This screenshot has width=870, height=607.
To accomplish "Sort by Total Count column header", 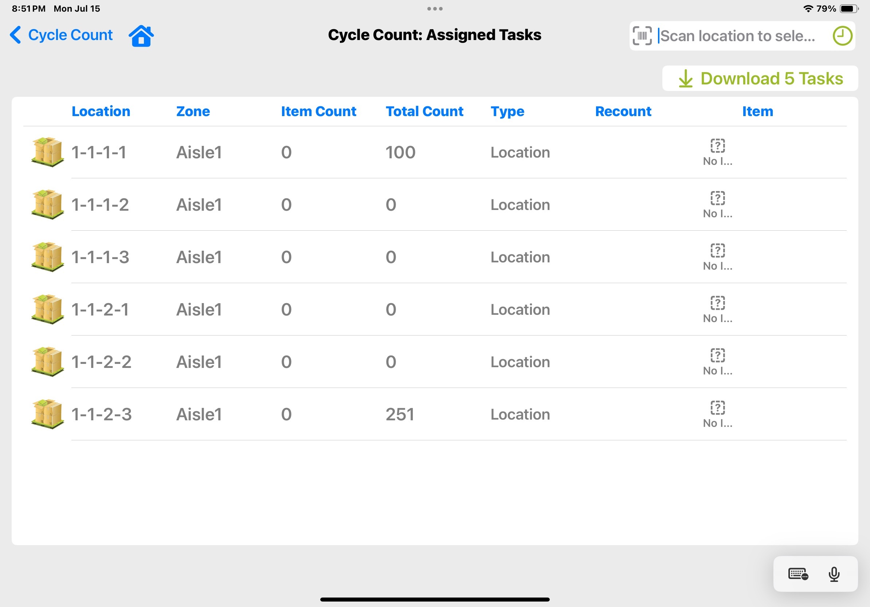I will (x=424, y=111).
